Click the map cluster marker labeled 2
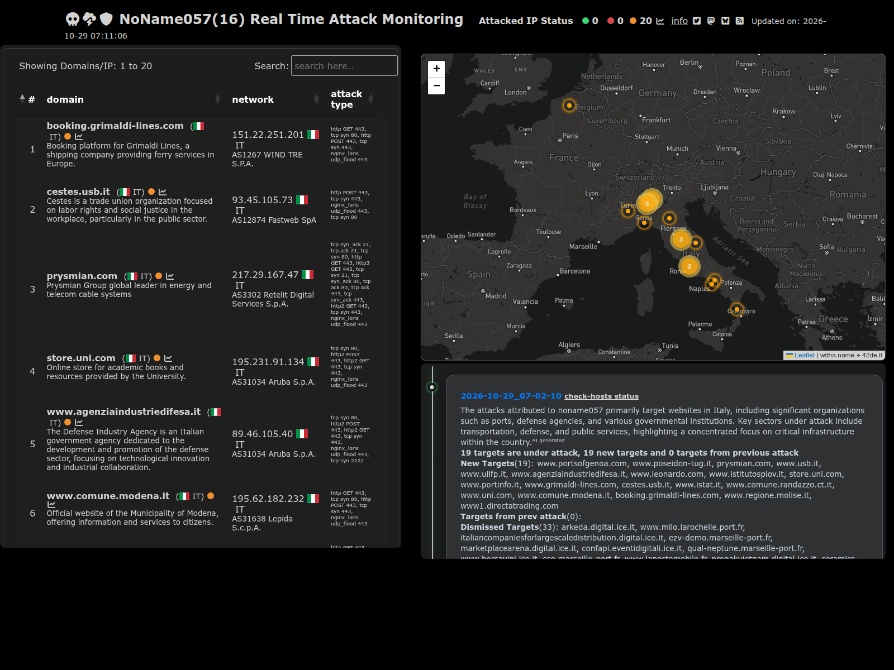Screen dimensions: 894x670 click(689, 267)
